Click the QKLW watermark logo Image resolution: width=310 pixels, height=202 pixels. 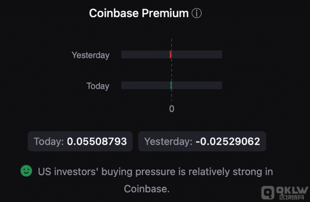285,193
